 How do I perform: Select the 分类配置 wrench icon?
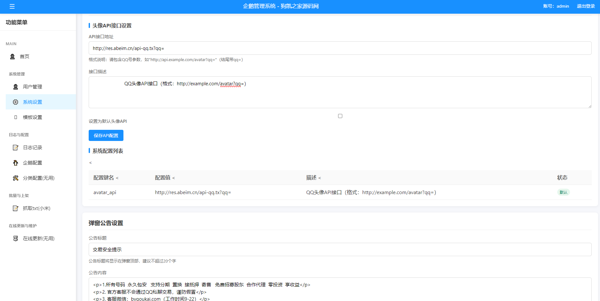pos(15,178)
